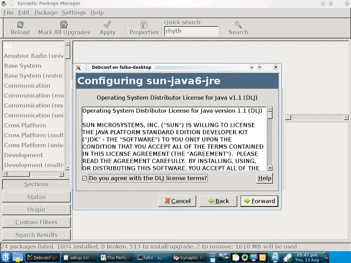Switch to setup.txt taskbar window
Screen dimensions: 351x263
[x=79, y=258]
